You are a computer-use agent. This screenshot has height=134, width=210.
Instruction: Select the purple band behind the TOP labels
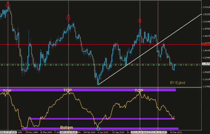click(x=88, y=90)
